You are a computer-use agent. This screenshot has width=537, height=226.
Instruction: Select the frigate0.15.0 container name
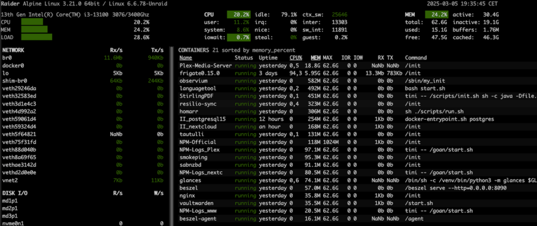pyautogui.click(x=199, y=73)
